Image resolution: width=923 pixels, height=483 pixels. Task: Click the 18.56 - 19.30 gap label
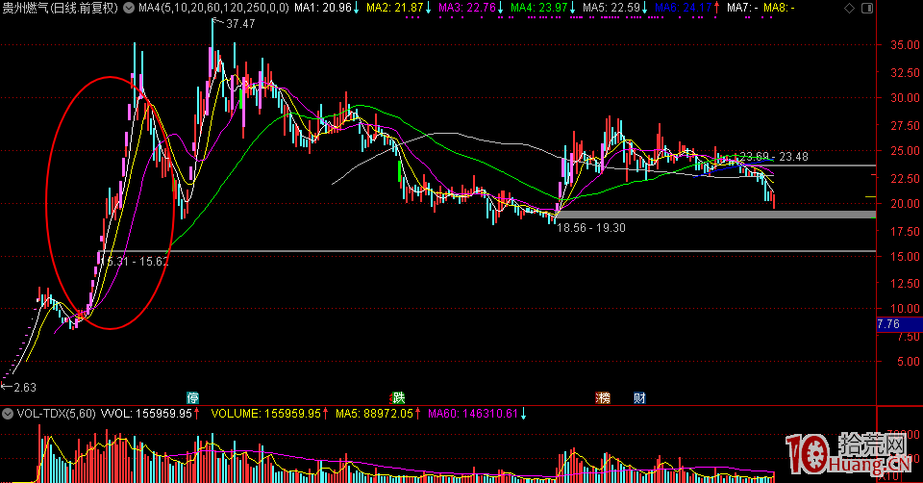591,228
